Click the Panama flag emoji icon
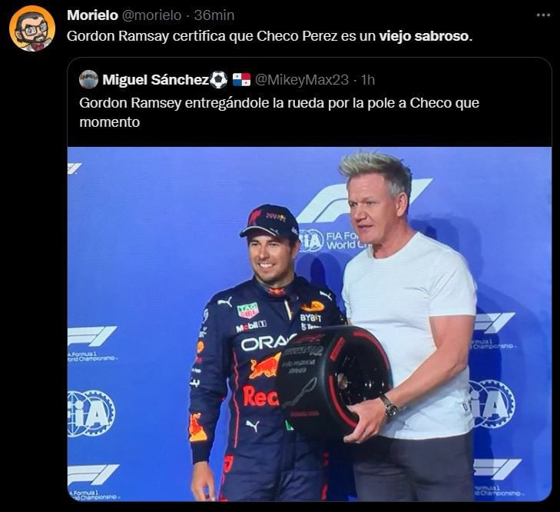The image size is (560, 512). (242, 80)
